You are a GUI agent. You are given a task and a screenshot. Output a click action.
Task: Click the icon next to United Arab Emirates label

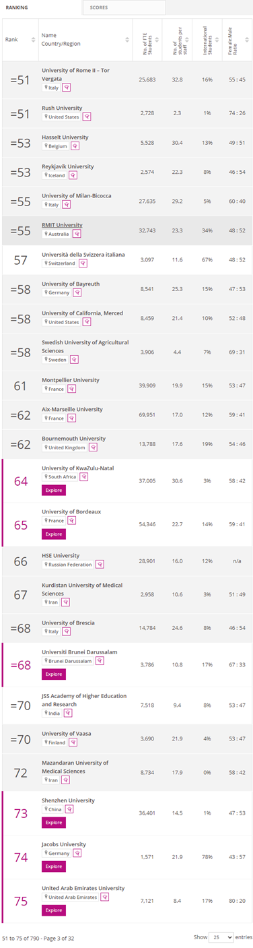point(103,897)
